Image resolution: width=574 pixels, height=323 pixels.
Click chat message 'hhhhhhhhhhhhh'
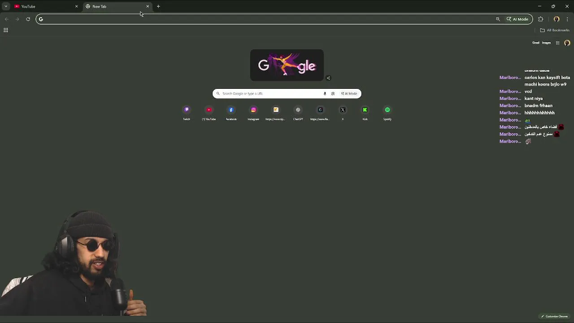(x=539, y=113)
